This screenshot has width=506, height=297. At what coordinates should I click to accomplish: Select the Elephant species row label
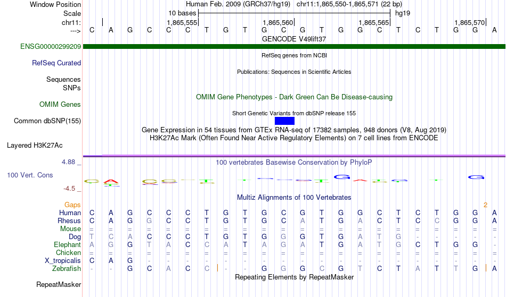point(67,244)
